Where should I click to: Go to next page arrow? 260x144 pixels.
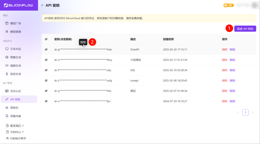click(253, 113)
